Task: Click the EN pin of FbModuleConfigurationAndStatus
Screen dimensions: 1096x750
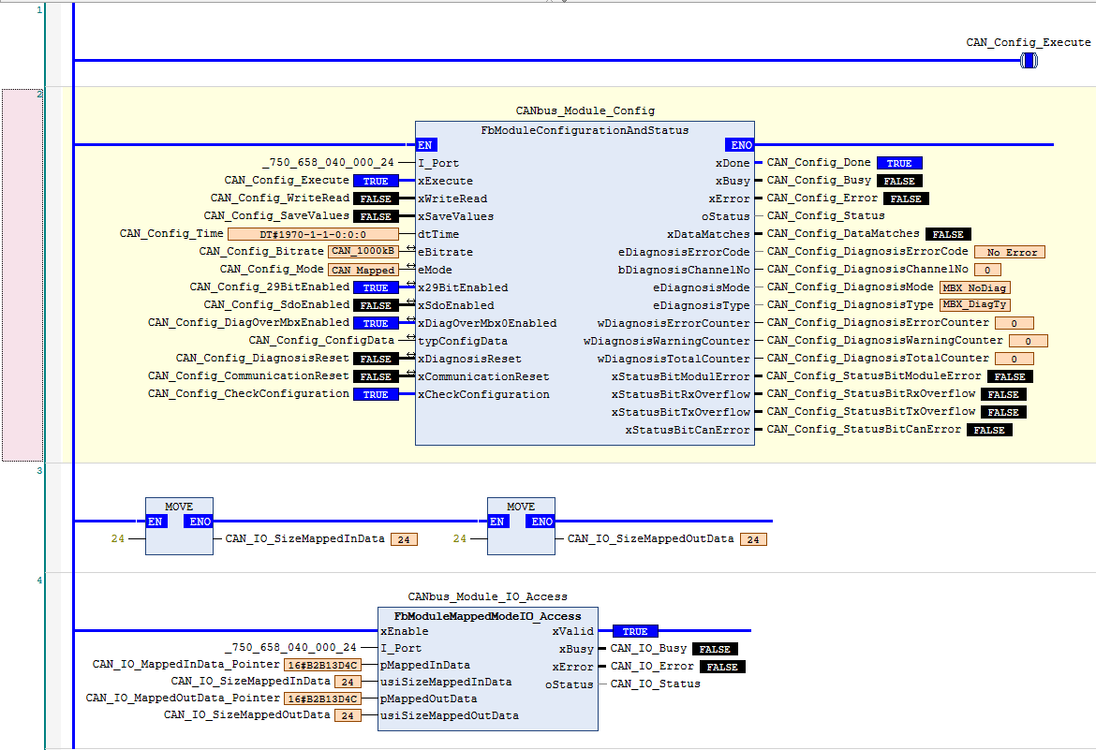Action: click(425, 145)
